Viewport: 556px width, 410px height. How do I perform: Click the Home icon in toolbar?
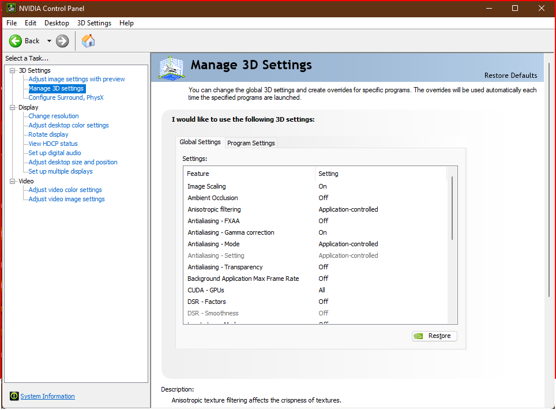click(x=88, y=41)
